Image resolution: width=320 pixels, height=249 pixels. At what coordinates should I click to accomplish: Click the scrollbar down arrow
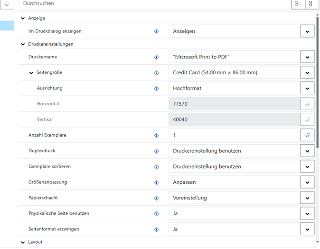click(317, 242)
